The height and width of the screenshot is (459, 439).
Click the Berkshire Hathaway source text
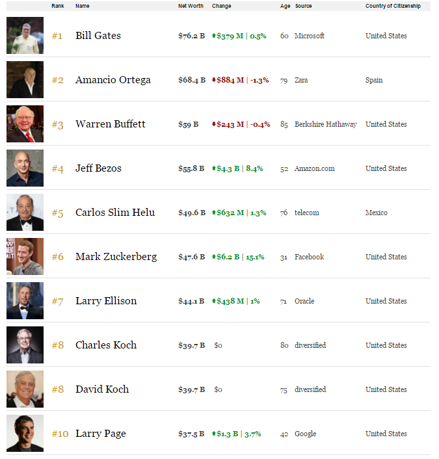[325, 124]
